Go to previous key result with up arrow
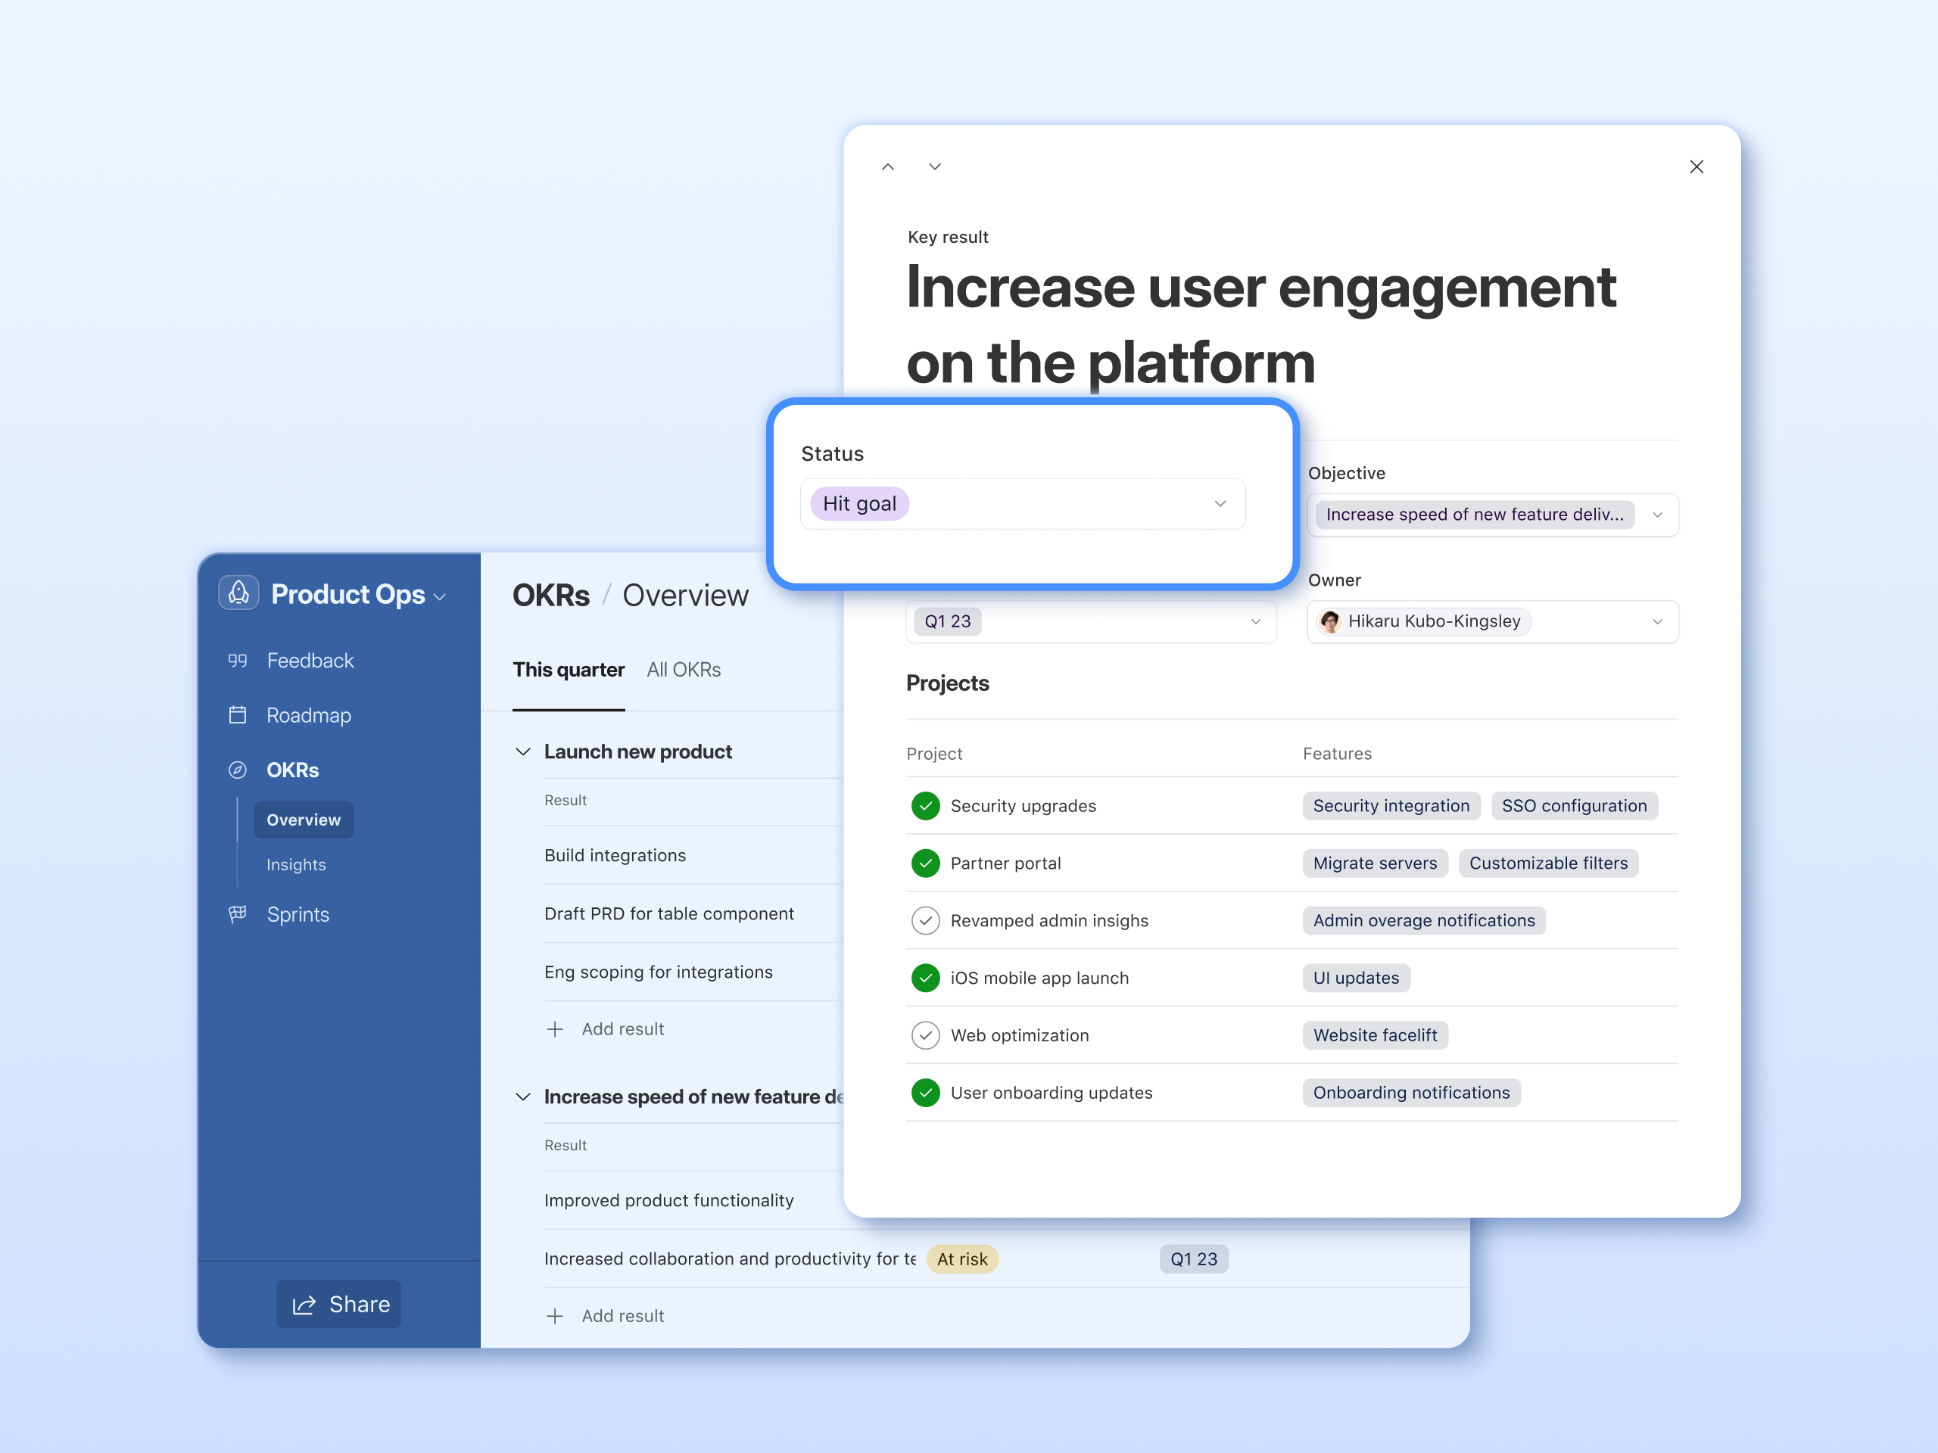This screenshot has width=1938, height=1453. click(x=887, y=166)
